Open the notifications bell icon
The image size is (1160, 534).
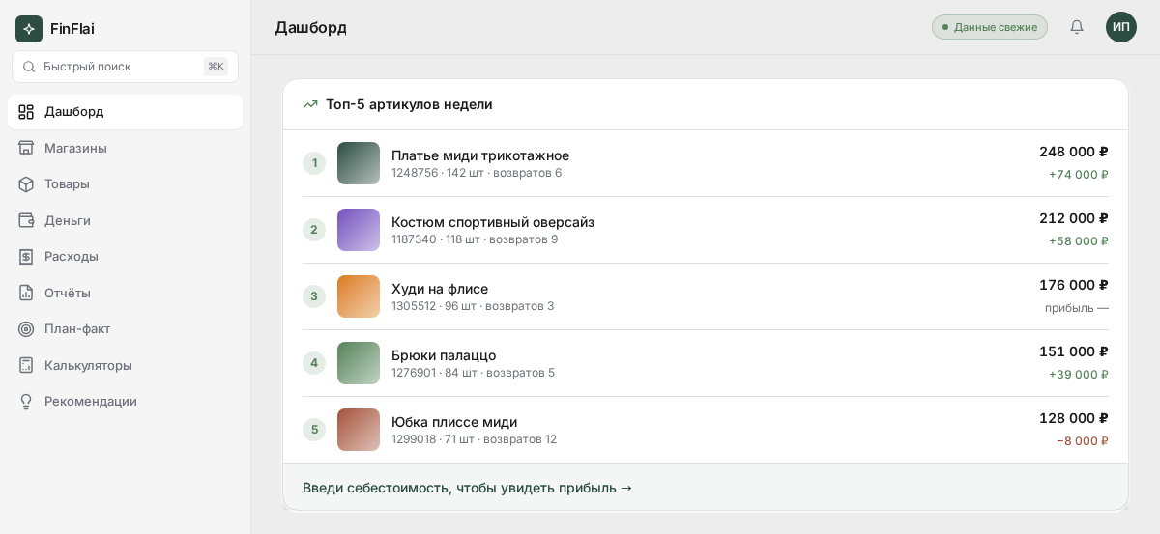point(1077,27)
